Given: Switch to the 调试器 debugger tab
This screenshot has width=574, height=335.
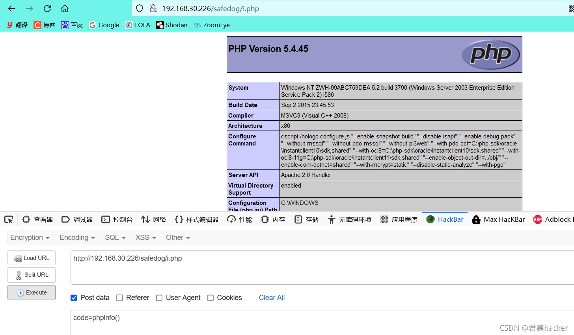Looking at the screenshot, I should [x=77, y=219].
